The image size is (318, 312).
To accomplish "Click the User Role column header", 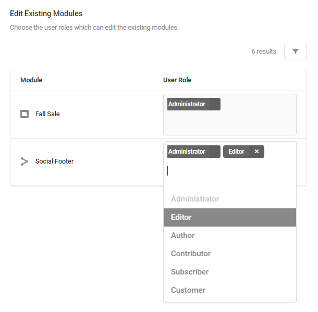I will click(x=177, y=80).
